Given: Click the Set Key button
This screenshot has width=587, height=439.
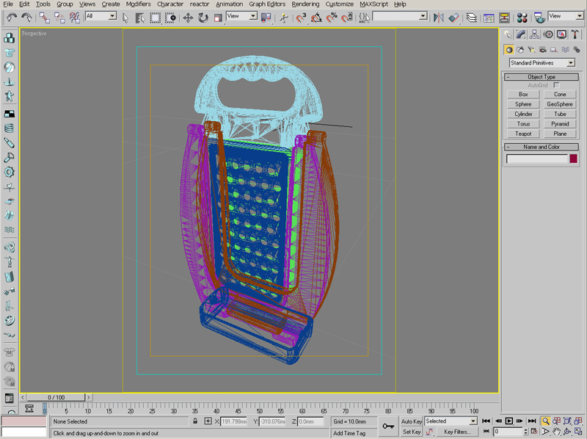Looking at the screenshot, I should point(412,432).
